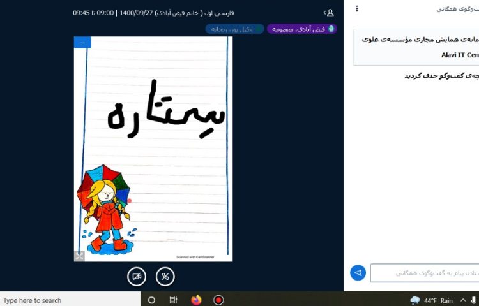This screenshot has height=306, width=479.
Task: Click the chat history cleared notice
Action: pos(442,76)
